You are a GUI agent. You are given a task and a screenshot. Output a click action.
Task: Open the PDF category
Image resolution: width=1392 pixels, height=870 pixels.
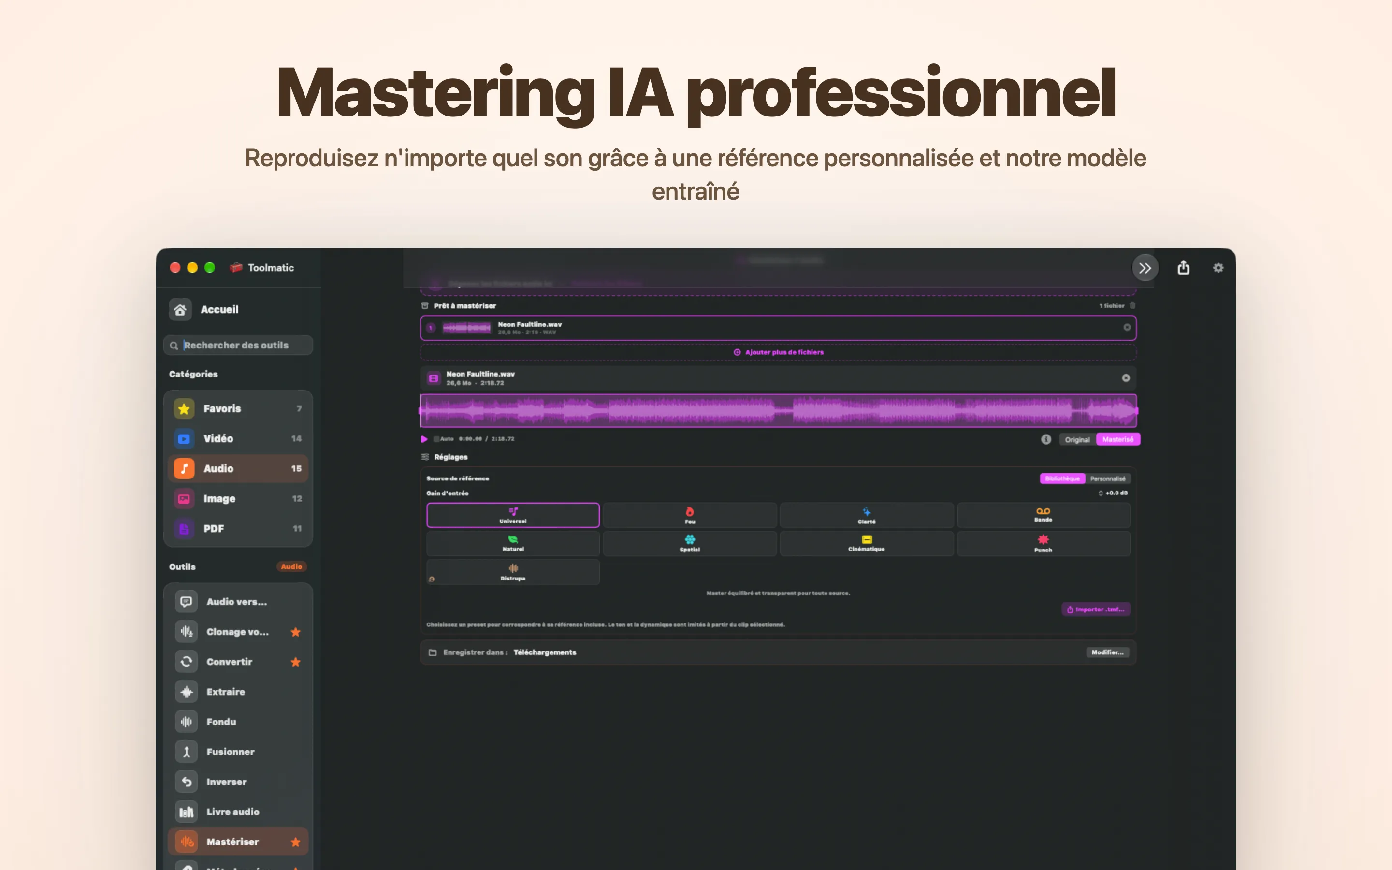point(238,528)
